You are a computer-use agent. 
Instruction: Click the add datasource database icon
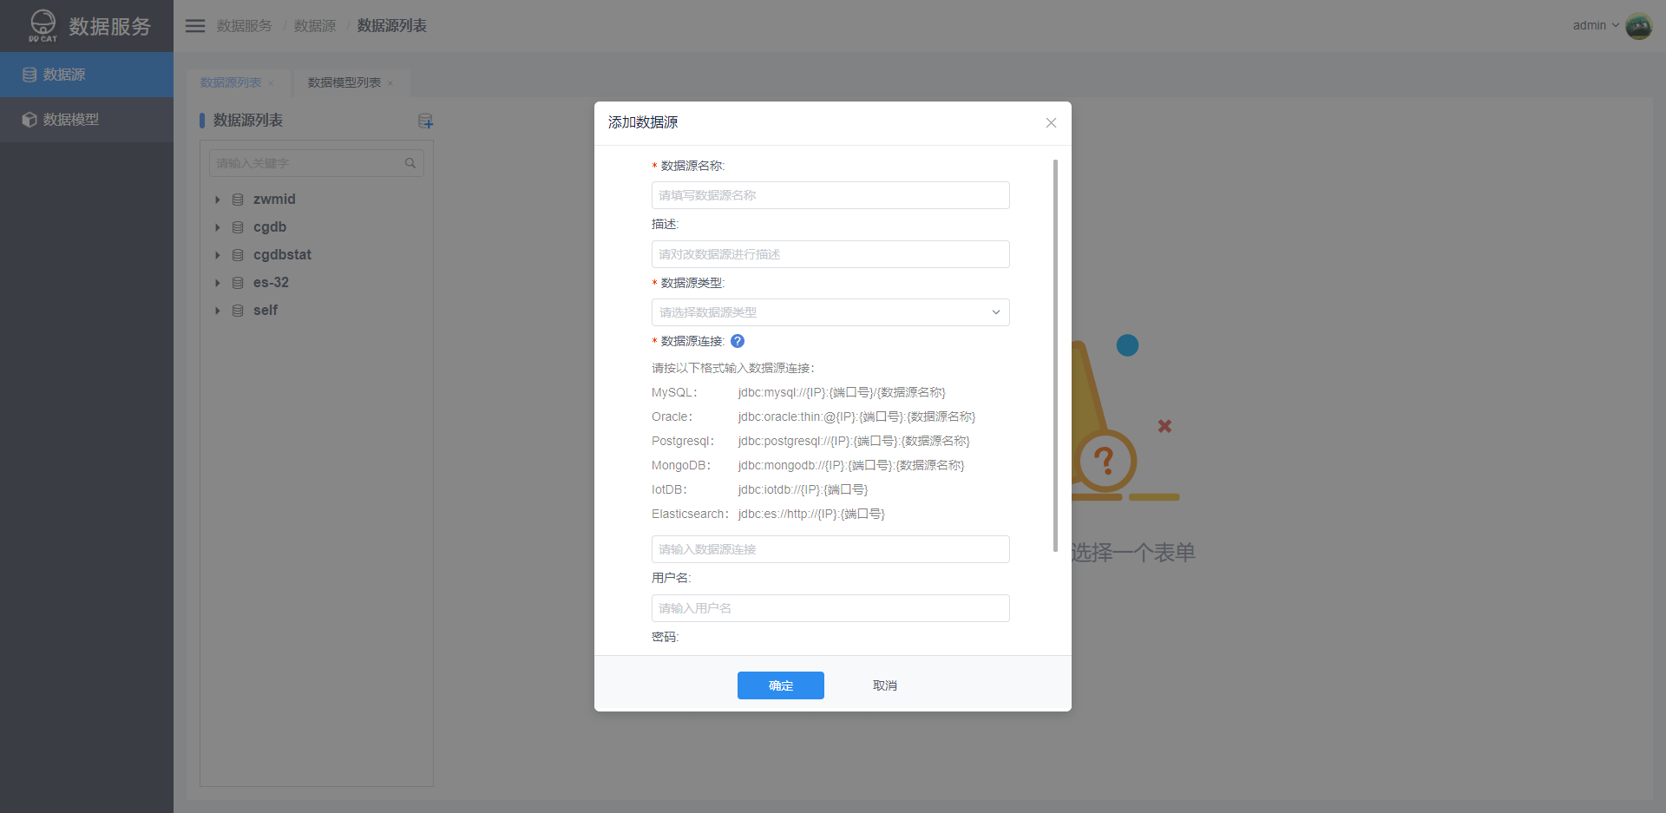click(x=425, y=121)
